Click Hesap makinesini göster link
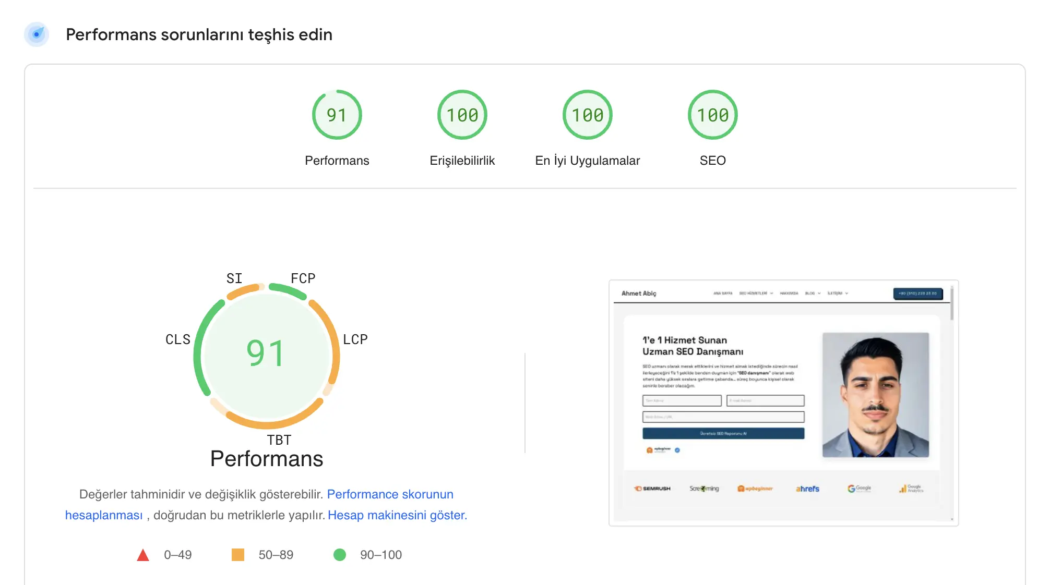This screenshot has width=1050, height=585. pyautogui.click(x=397, y=515)
